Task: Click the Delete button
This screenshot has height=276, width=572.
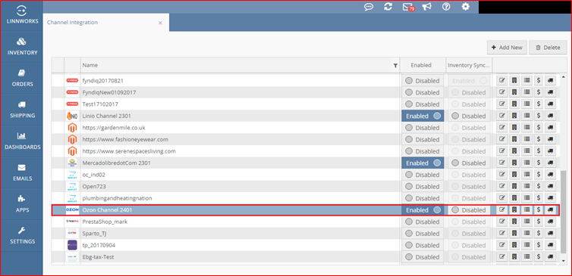Action: pyautogui.click(x=548, y=48)
